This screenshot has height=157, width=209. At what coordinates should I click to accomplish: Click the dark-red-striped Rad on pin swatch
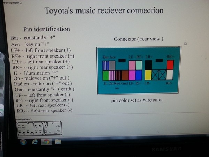(x=118, y=76)
